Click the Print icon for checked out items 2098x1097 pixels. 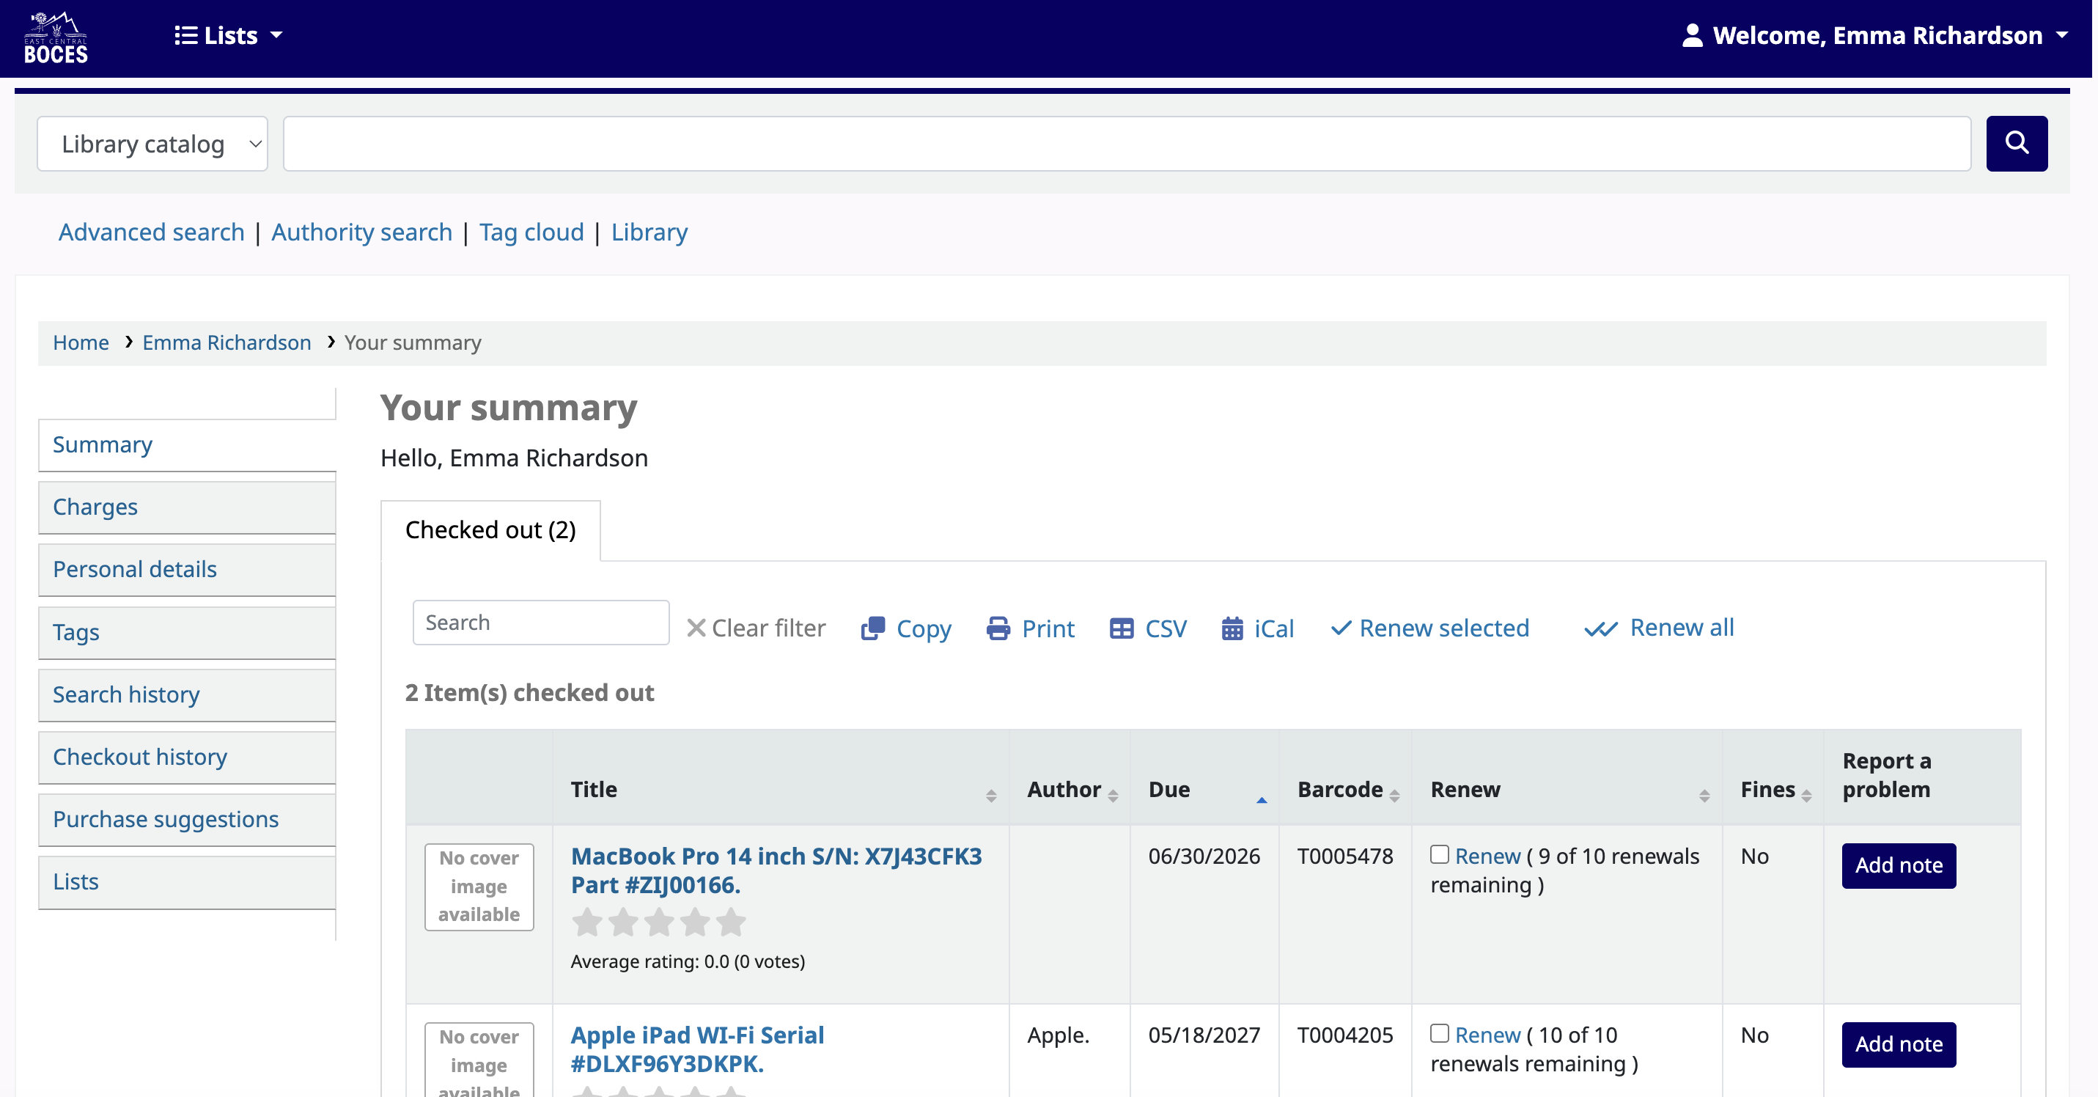point(999,628)
